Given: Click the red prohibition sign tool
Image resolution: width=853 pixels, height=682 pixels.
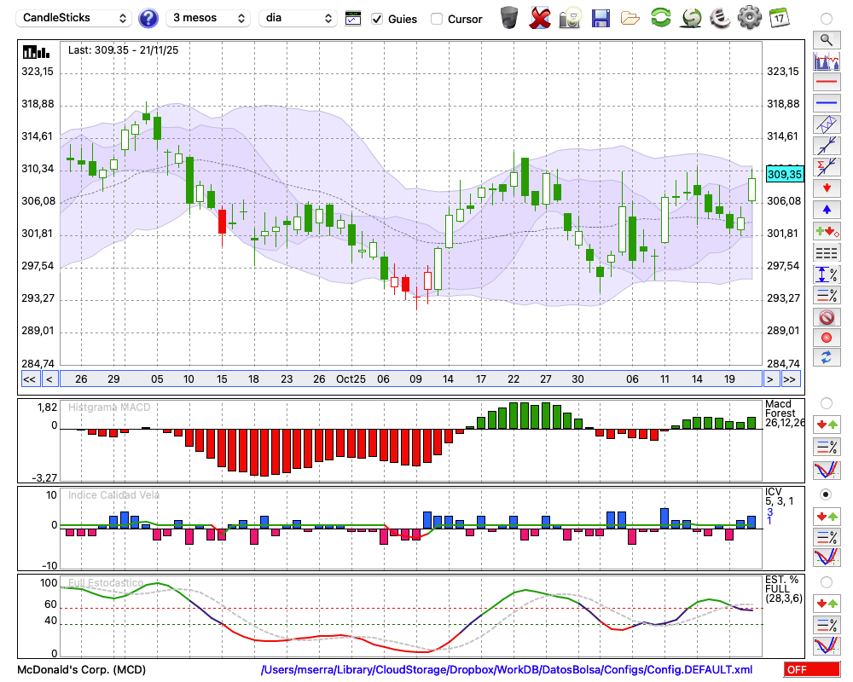Looking at the screenshot, I should click(x=826, y=316).
